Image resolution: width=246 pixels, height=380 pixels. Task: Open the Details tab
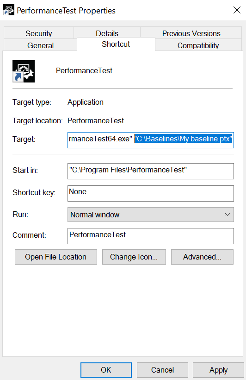pos(107,33)
